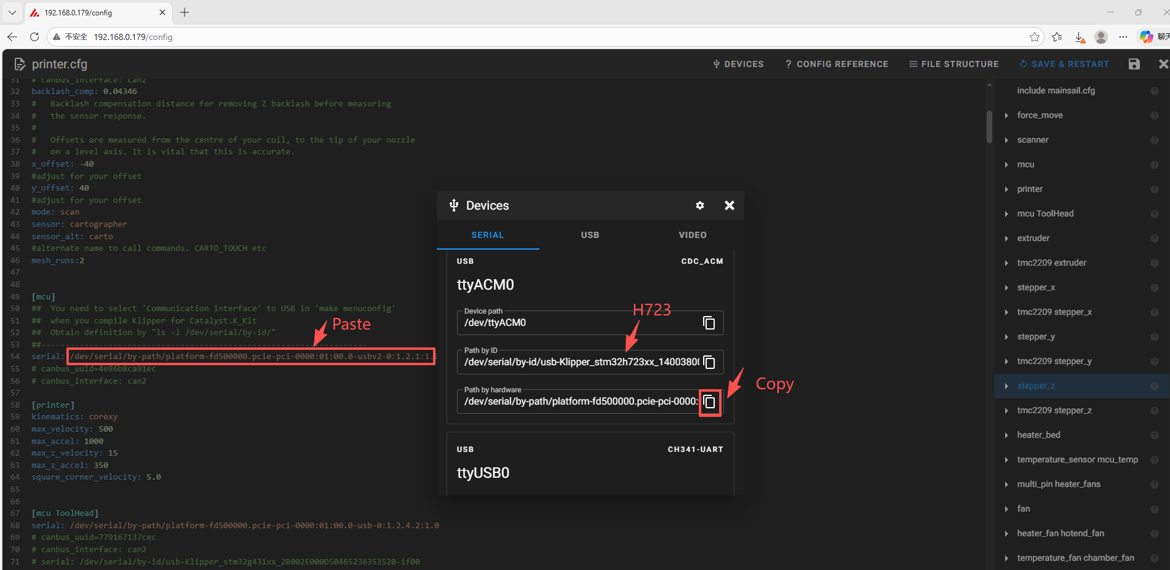The height and width of the screenshot is (570, 1170).
Task: Show help for scanner section
Action: pyautogui.click(x=1155, y=140)
